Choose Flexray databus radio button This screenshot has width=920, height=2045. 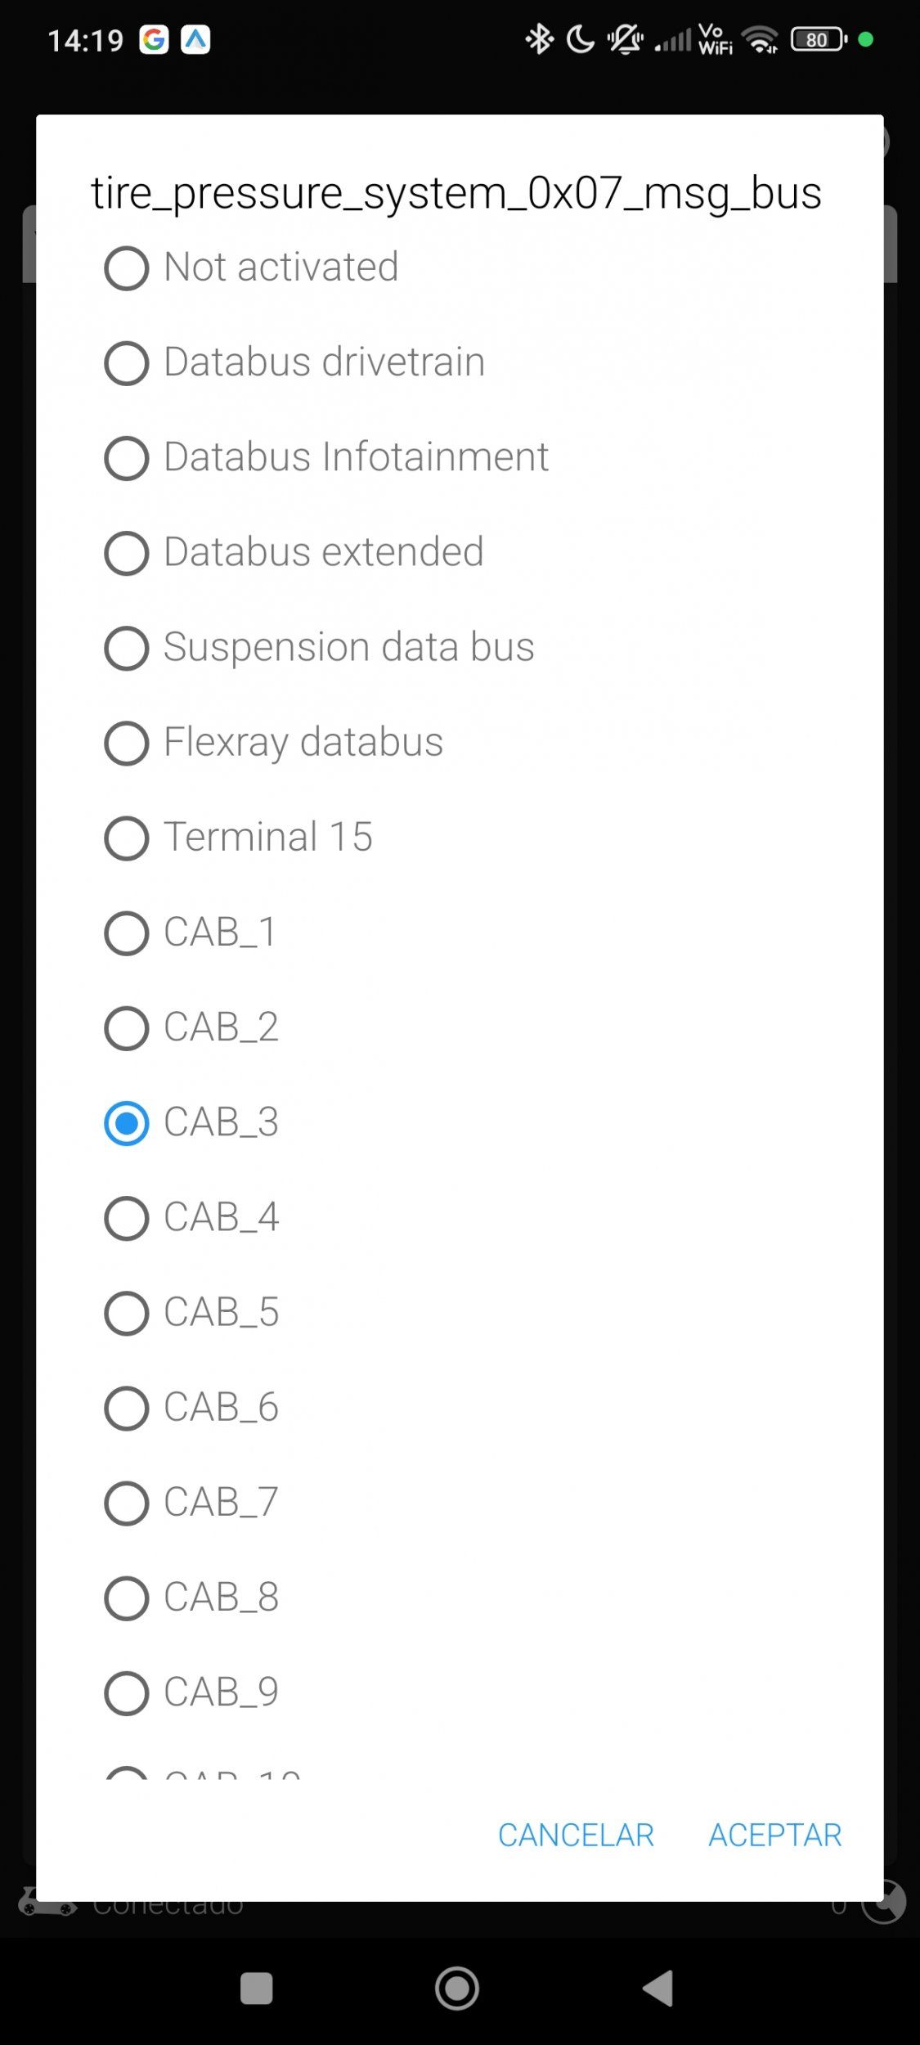[127, 743]
